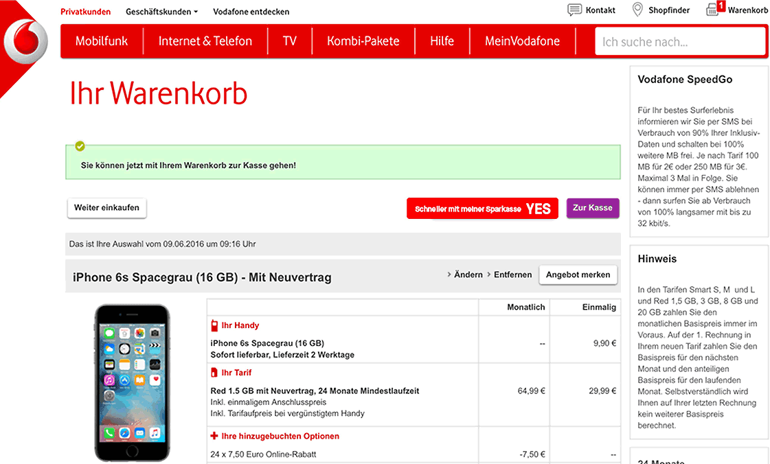Click the SIM icon beside Ihr Tarif
The width and height of the screenshot is (770, 464).
(x=214, y=373)
